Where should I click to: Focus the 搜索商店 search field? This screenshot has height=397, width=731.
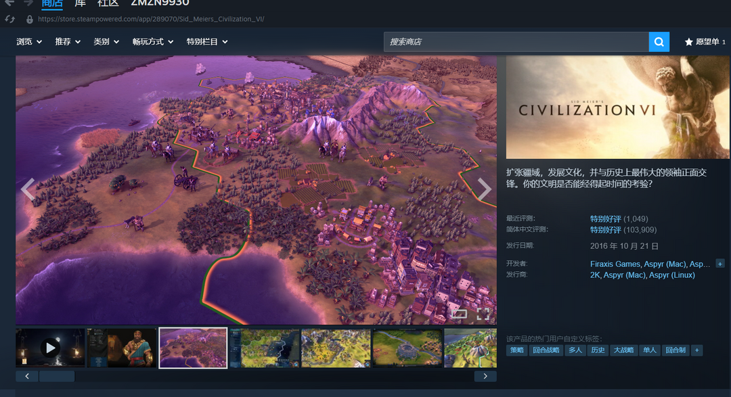point(516,42)
